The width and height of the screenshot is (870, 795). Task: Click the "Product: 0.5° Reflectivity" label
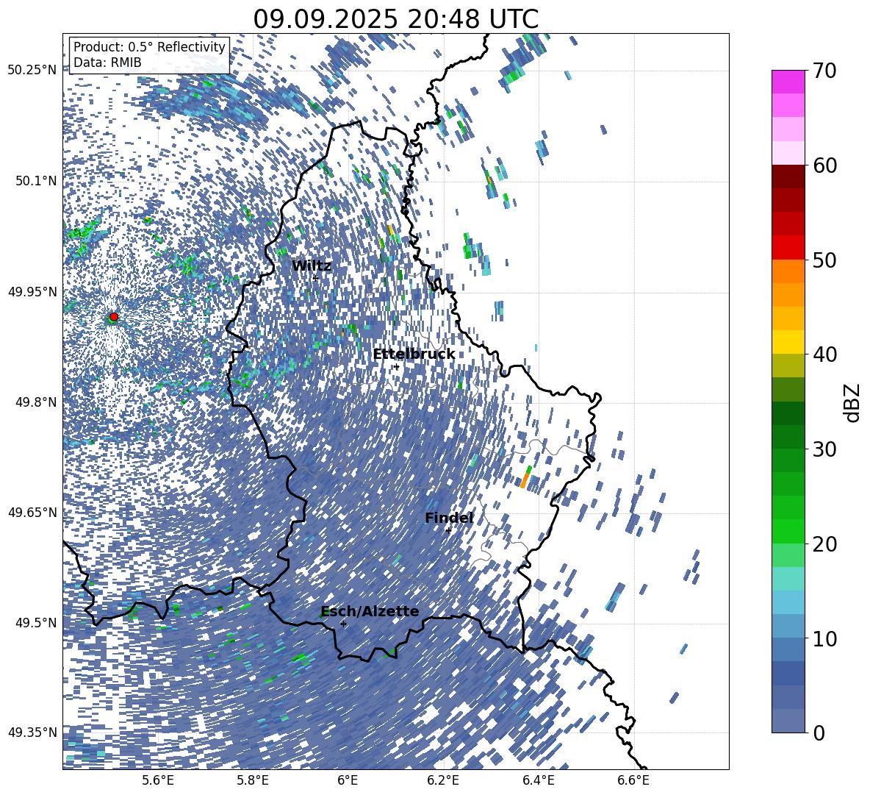point(149,47)
